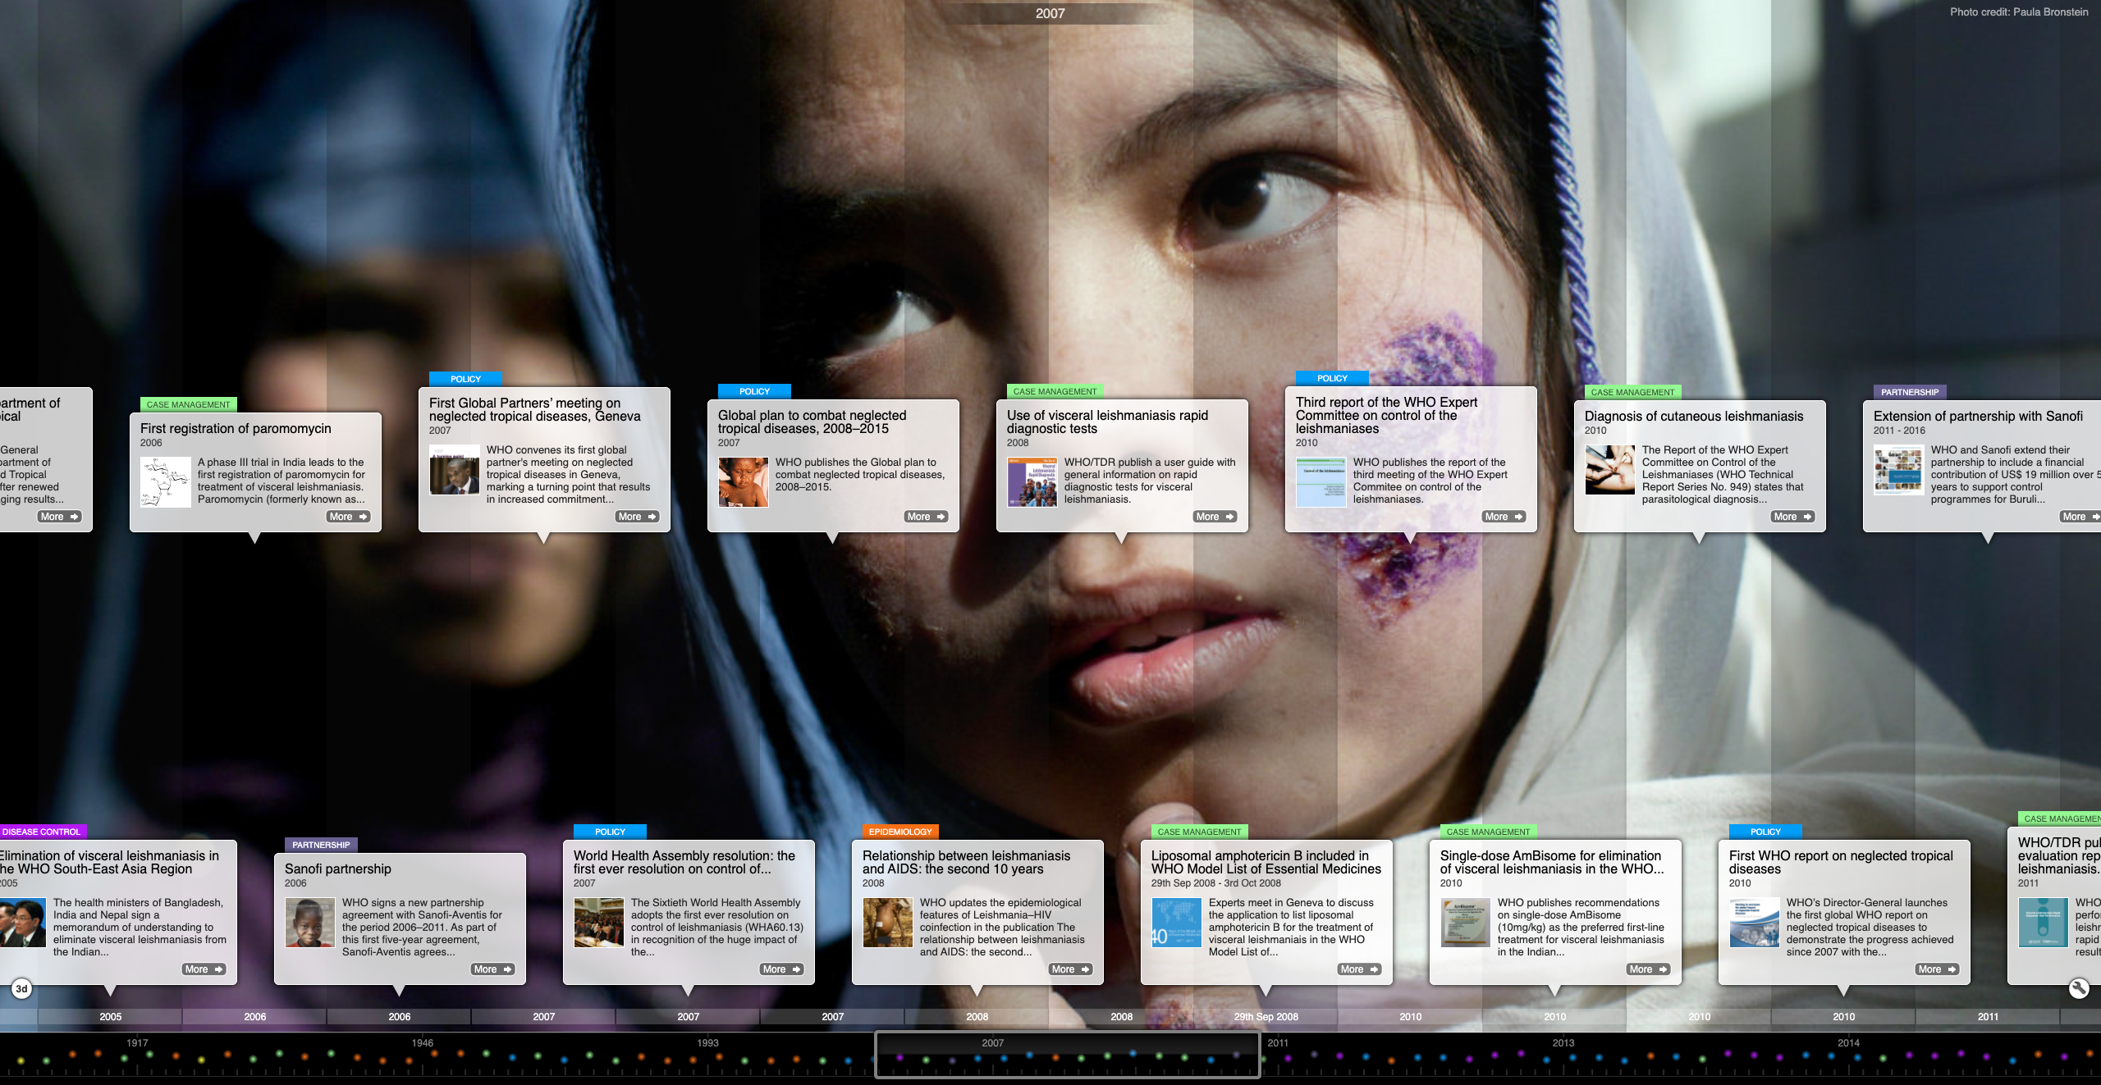The height and width of the screenshot is (1085, 2101).
Task: Click the AmBisome image on the Single-dose card
Action: [x=1466, y=922]
